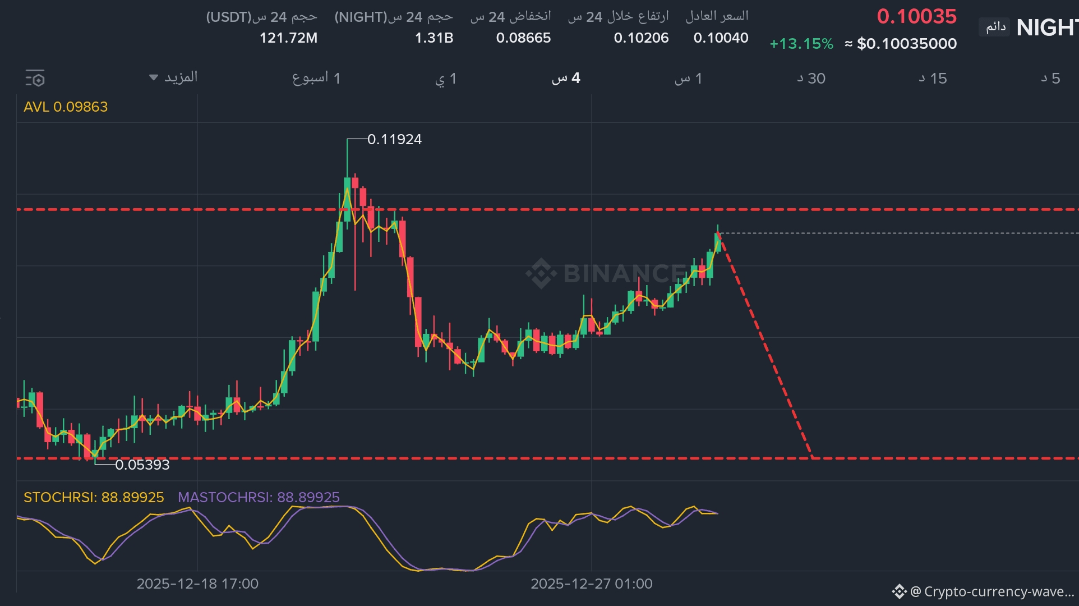Click the دائم perpetual contract badge

coord(995,27)
